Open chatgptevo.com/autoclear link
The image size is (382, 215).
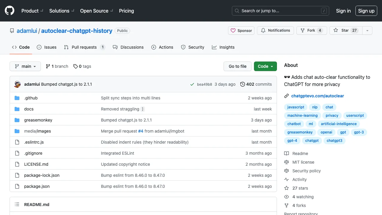point(318,96)
